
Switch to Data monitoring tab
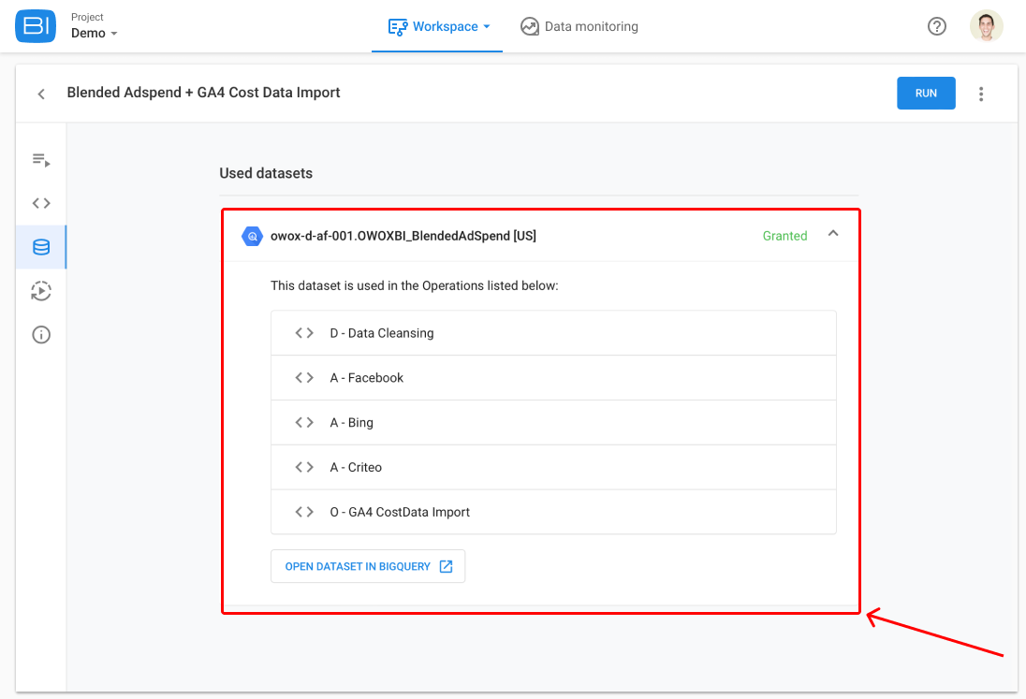point(579,27)
